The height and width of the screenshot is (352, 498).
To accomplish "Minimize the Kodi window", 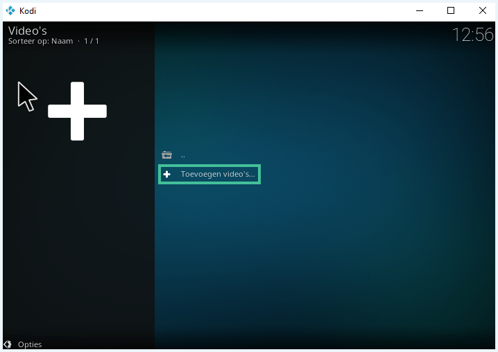I will (420, 11).
